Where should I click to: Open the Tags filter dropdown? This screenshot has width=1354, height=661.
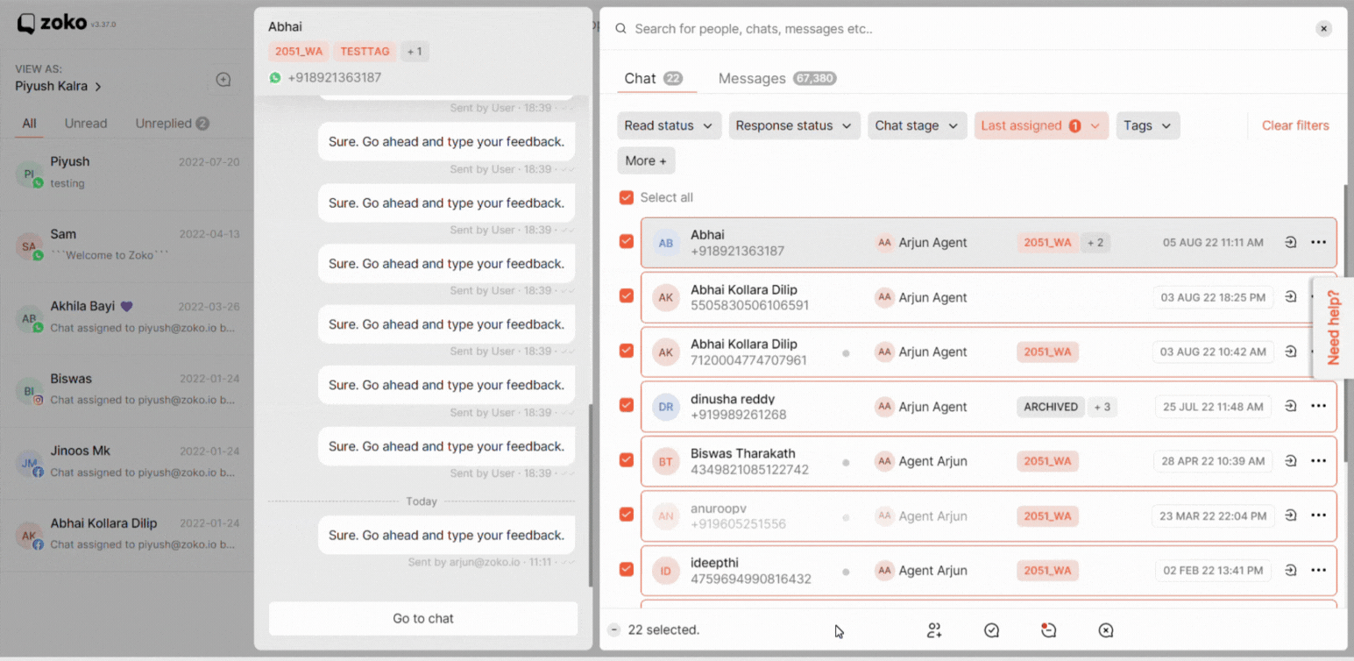1148,125
